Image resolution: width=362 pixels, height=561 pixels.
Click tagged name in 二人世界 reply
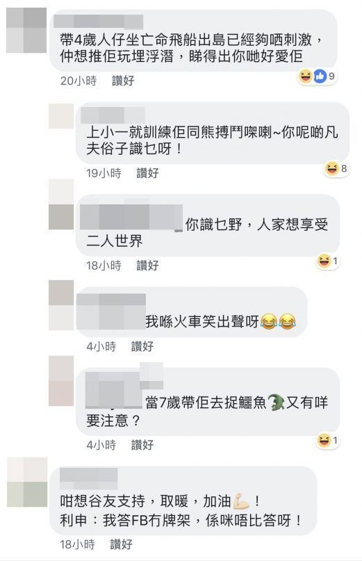coord(131,217)
